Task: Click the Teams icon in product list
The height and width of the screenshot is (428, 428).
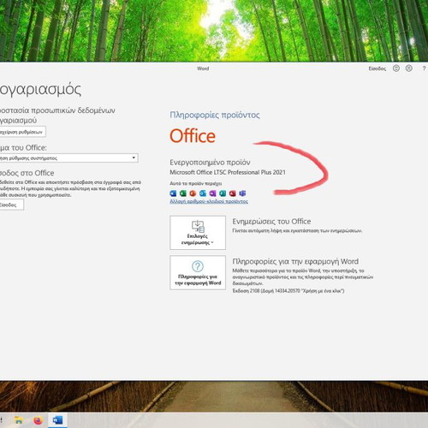Action: click(242, 193)
